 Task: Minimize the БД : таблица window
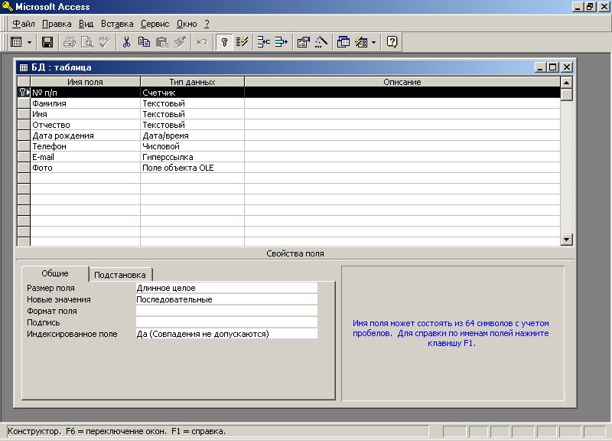click(540, 67)
